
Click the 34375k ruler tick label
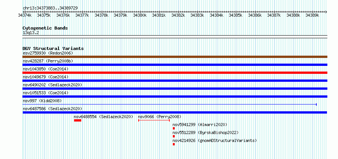tap(44, 15)
